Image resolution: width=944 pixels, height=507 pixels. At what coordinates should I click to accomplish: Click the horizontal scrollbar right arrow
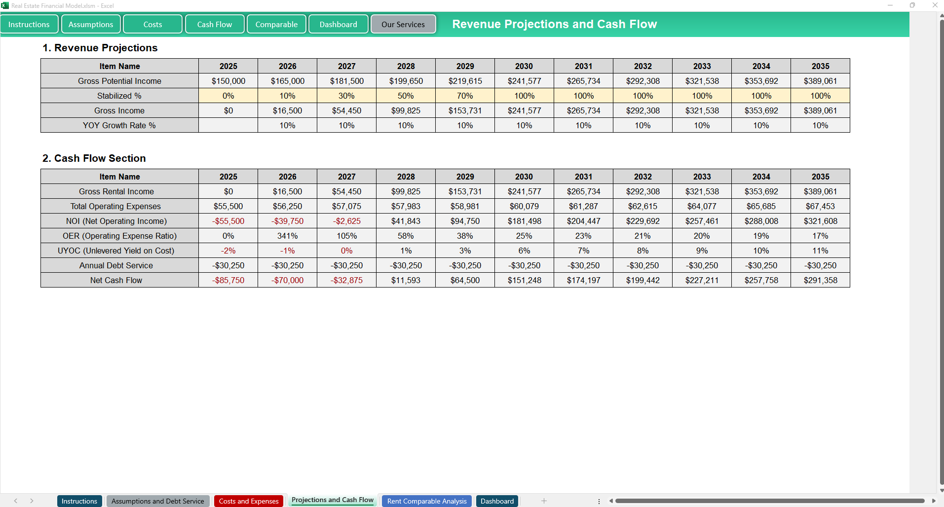(934, 501)
